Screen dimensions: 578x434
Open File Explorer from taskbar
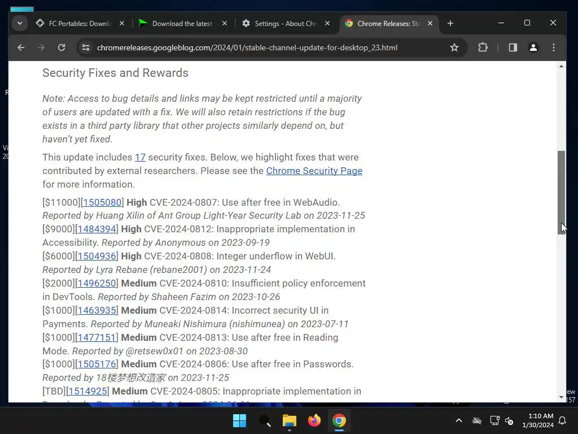click(290, 420)
